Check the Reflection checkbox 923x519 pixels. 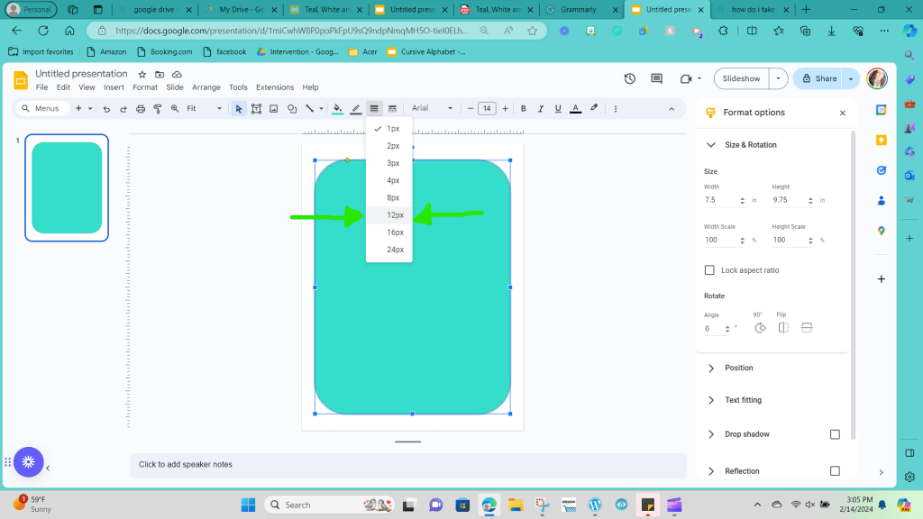coord(835,471)
